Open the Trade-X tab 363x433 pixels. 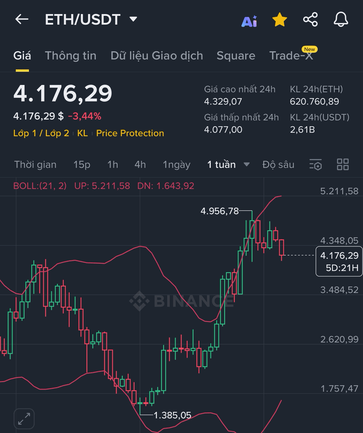point(291,56)
